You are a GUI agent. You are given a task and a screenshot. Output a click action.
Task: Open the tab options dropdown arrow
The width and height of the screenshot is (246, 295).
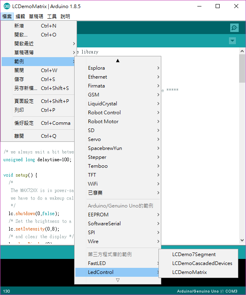pos(233,41)
